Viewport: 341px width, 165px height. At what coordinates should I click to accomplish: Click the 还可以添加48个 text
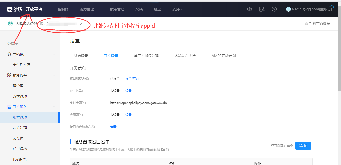282,146
